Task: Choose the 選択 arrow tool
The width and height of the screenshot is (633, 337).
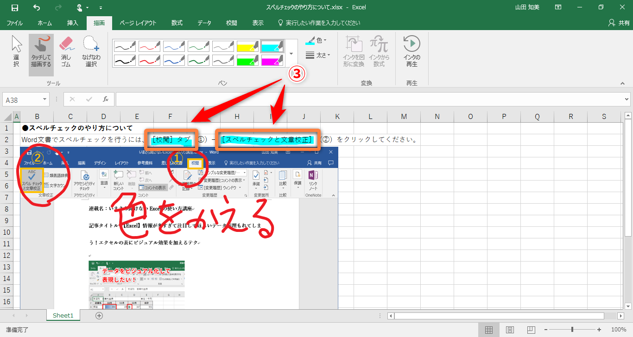Action: pyautogui.click(x=16, y=52)
